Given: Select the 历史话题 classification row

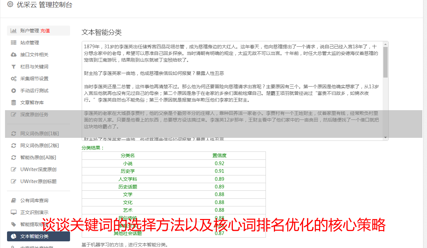Looking at the screenshot, I should click(174, 187).
